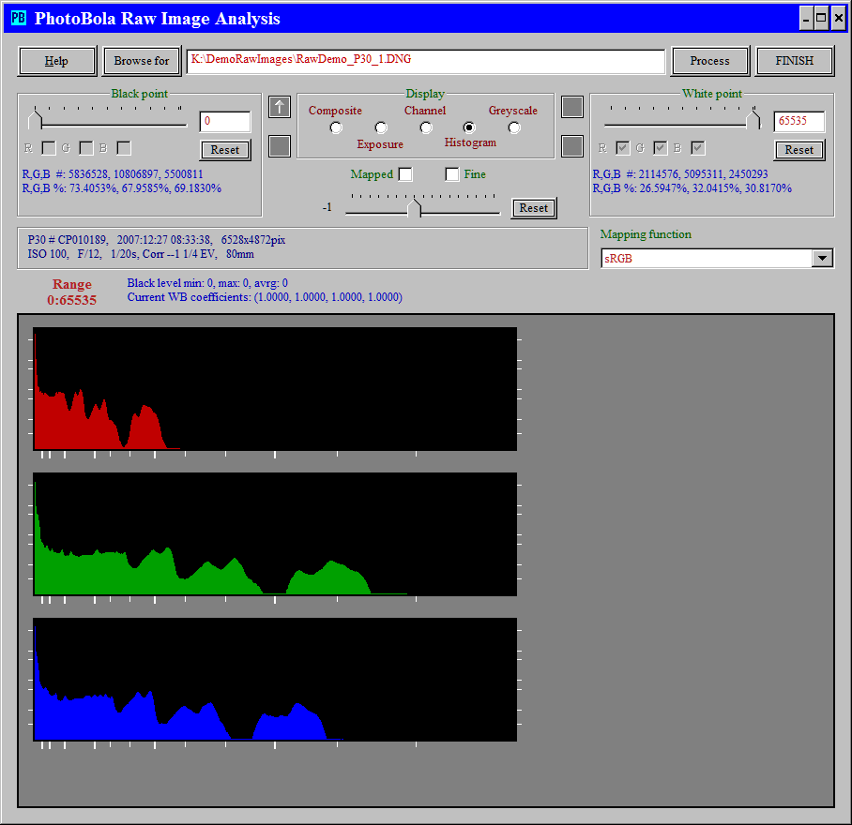Click the PB application icon in title bar
The width and height of the screenshot is (852, 825).
(x=18, y=18)
